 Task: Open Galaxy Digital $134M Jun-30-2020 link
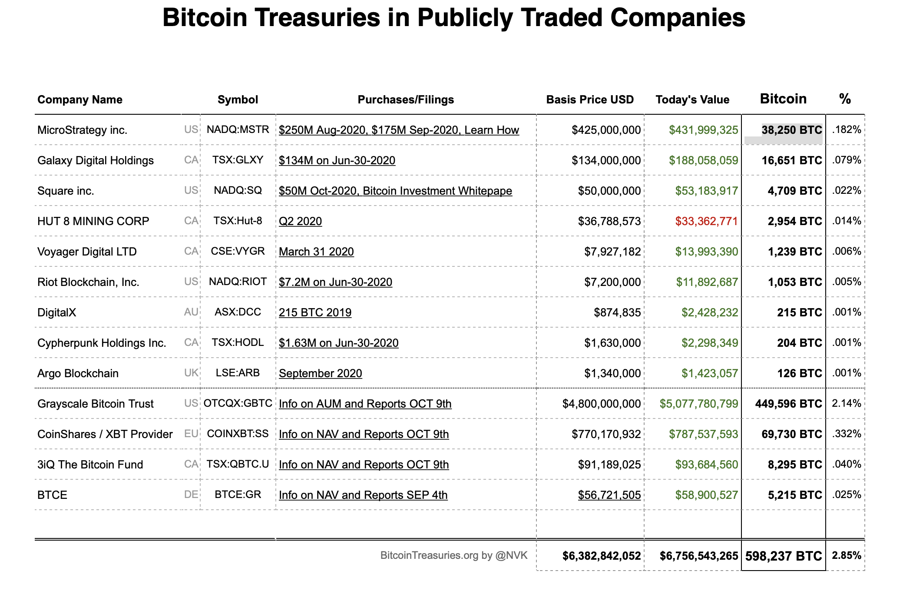coord(337,160)
